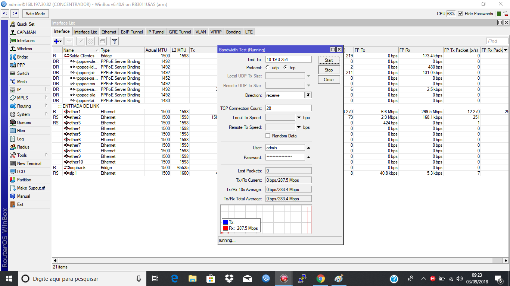Open Wireless menu in sidebar

24,48
